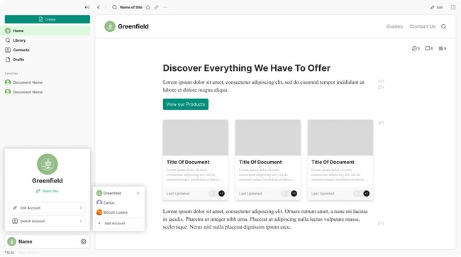Click link count 2 beside intro paragraph
Viewport: 461px width, 257px height.
(382, 81)
